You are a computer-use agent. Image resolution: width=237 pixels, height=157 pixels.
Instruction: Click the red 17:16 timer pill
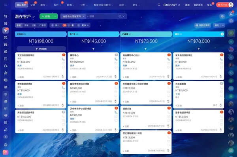222,5
